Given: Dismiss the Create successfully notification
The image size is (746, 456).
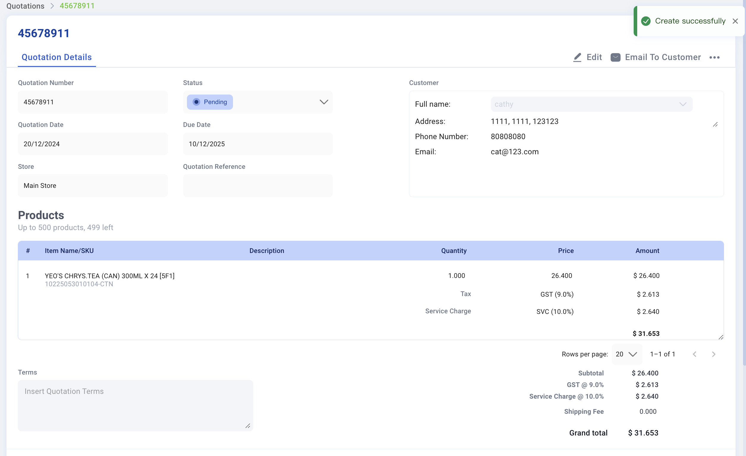Looking at the screenshot, I should pyautogui.click(x=735, y=21).
